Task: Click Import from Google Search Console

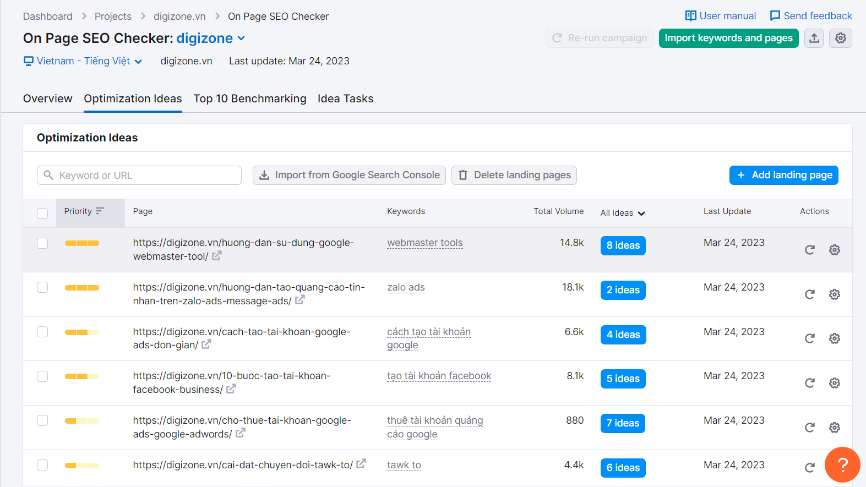Action: click(x=349, y=175)
